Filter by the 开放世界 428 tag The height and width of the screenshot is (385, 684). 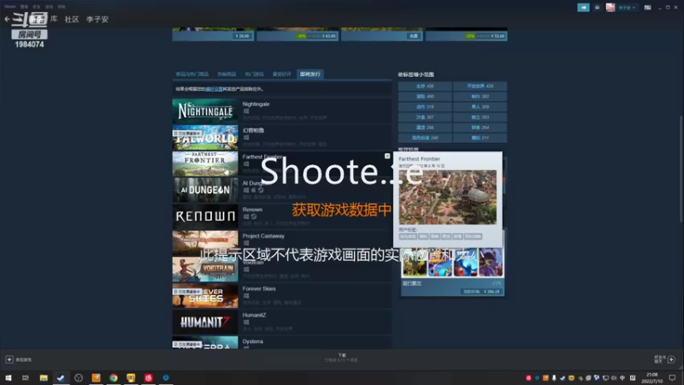point(480,86)
